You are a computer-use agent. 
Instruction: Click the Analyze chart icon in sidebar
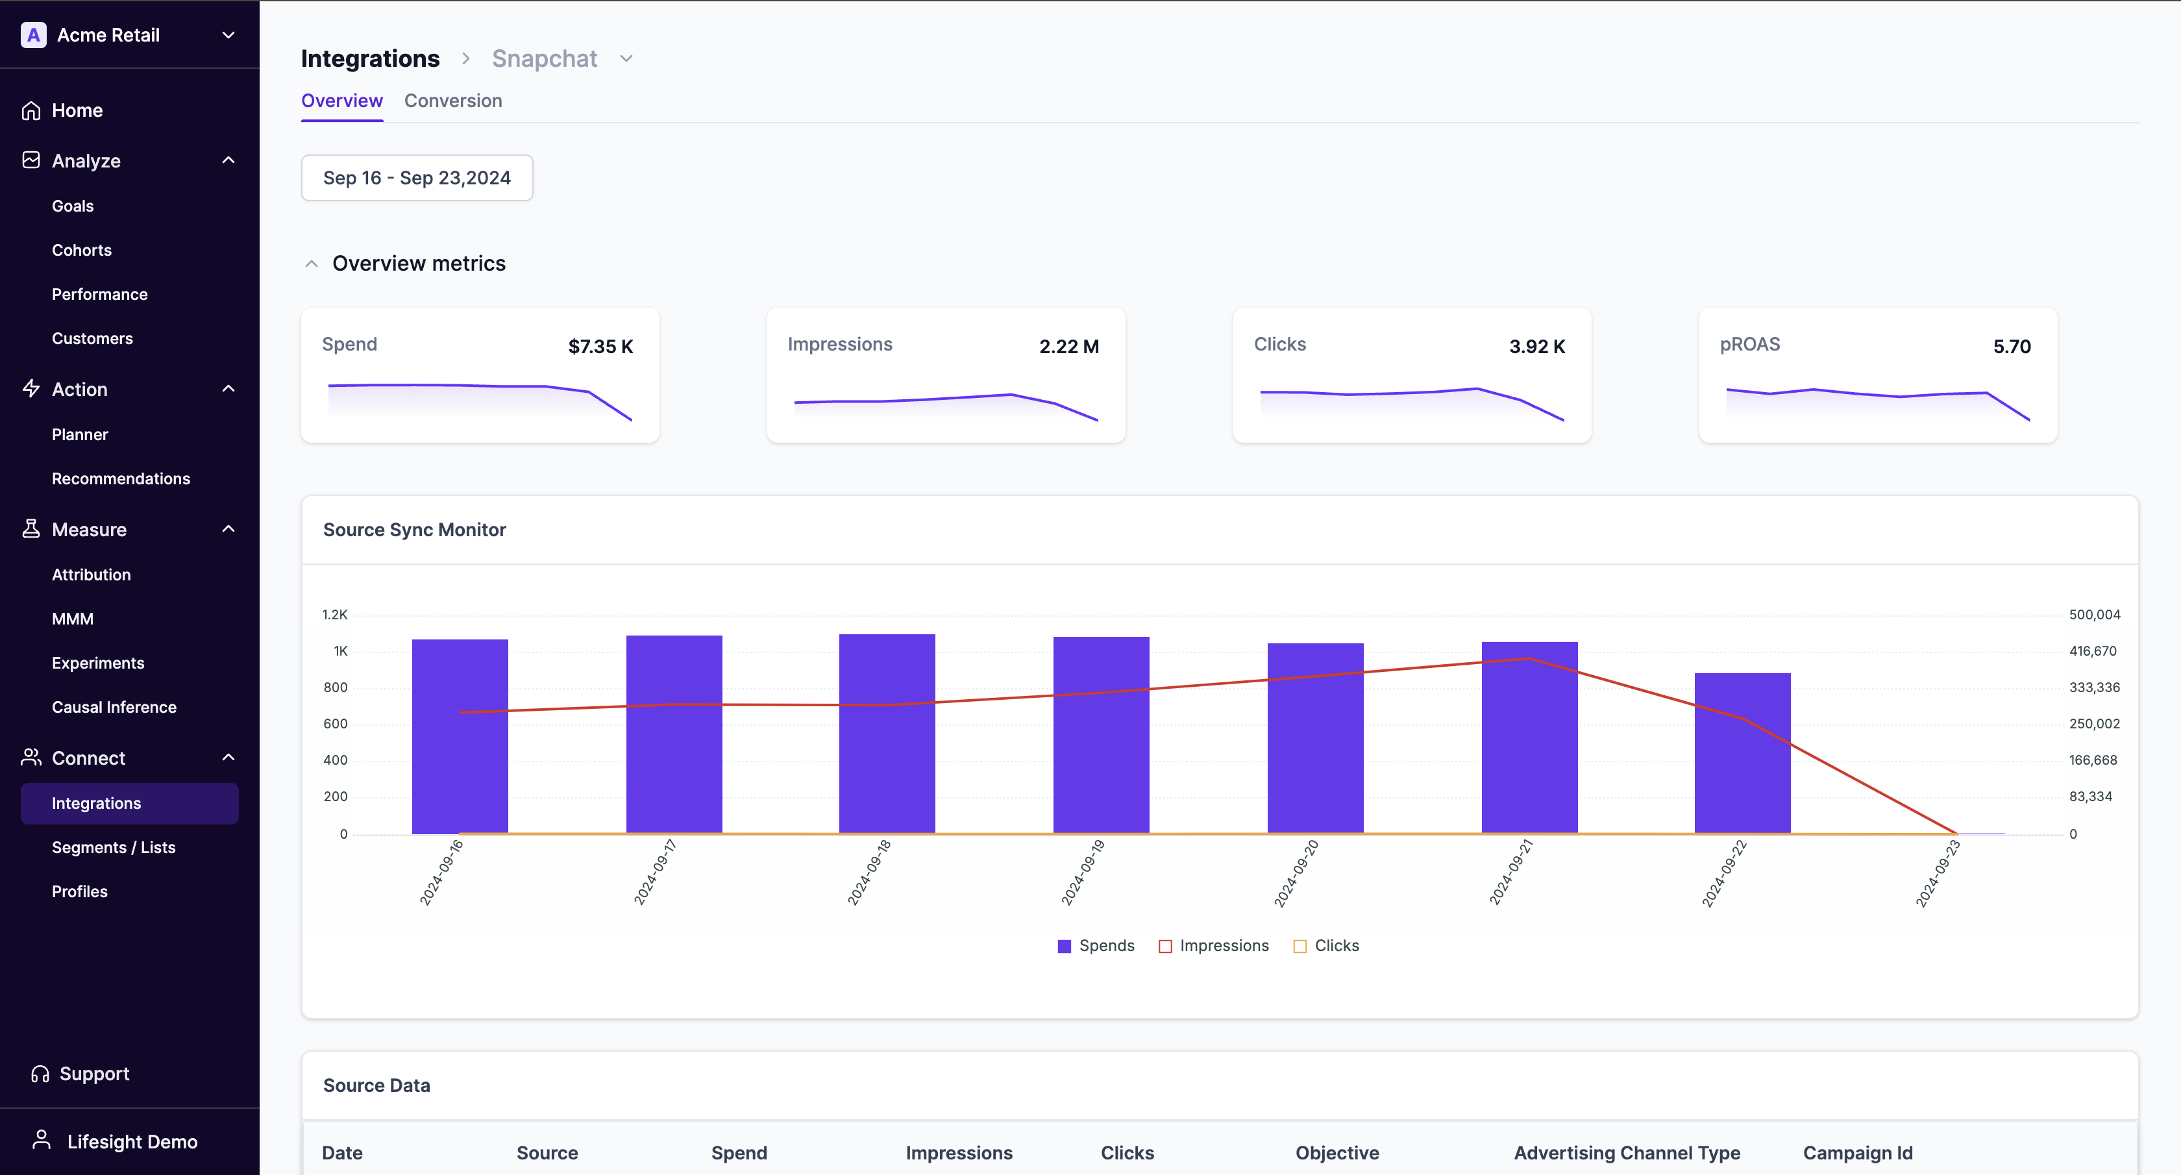(31, 160)
